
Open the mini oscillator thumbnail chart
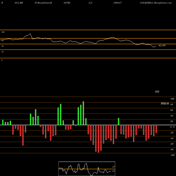click(x=87, y=169)
